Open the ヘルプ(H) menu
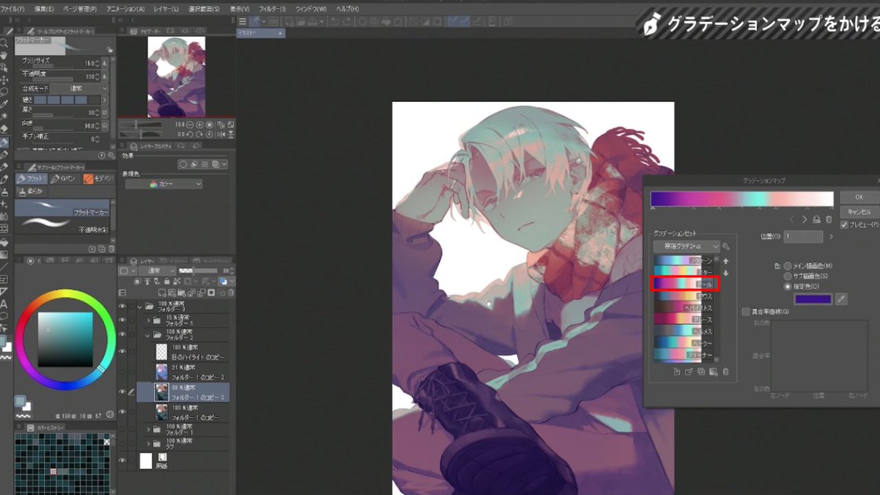 [x=346, y=9]
